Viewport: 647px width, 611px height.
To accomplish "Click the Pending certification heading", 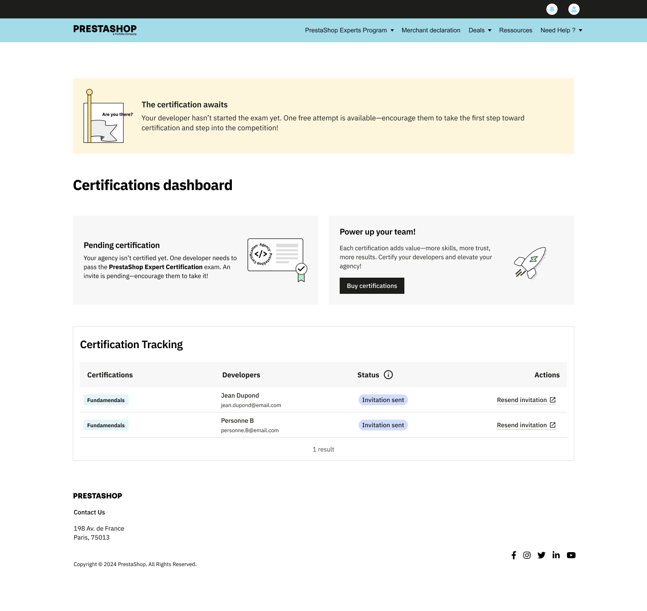I will click(x=122, y=245).
